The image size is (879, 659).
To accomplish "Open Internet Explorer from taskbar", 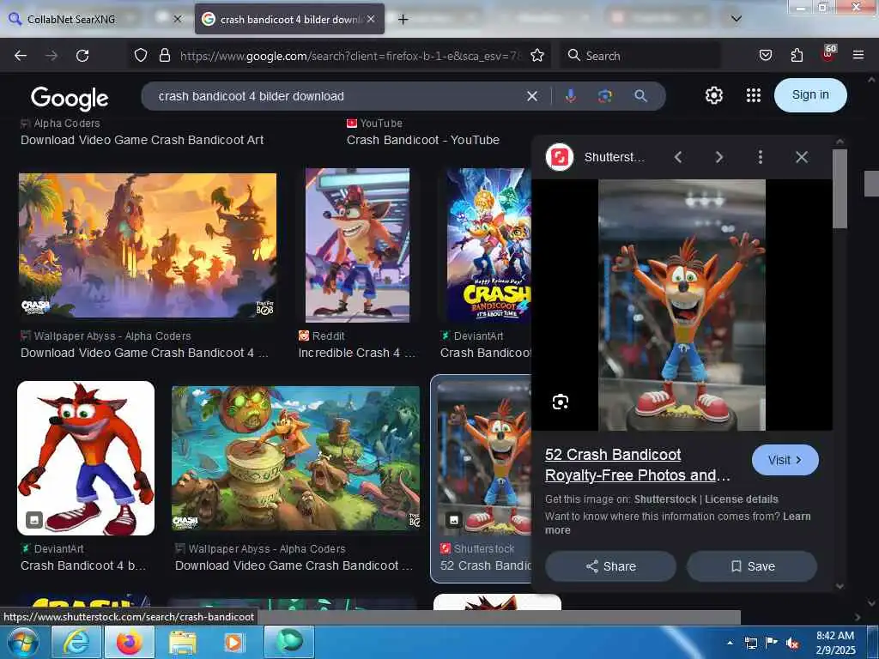I will point(76,642).
